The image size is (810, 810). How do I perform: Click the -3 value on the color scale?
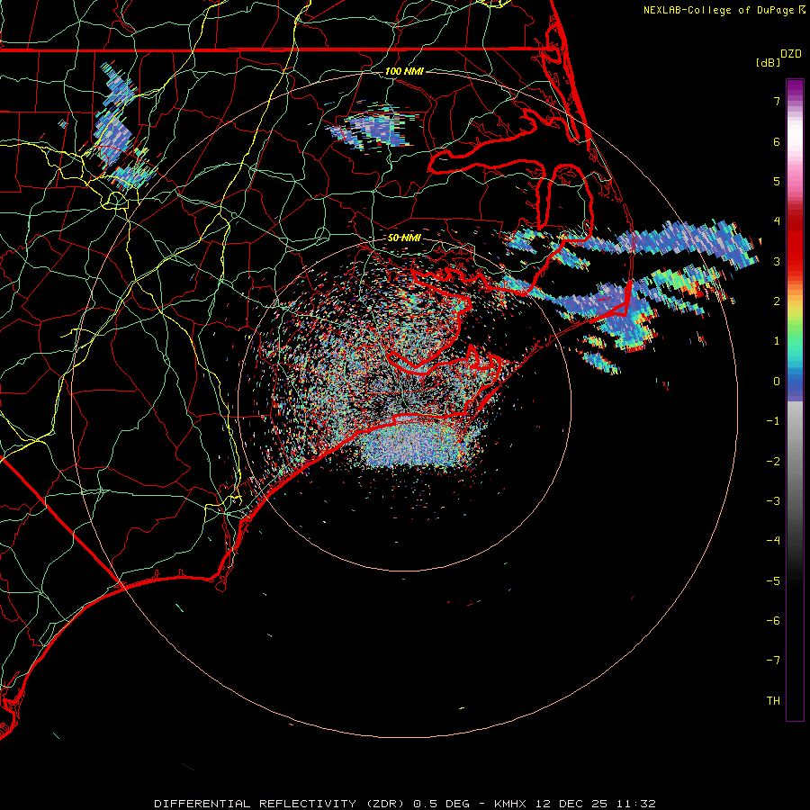coord(773,501)
